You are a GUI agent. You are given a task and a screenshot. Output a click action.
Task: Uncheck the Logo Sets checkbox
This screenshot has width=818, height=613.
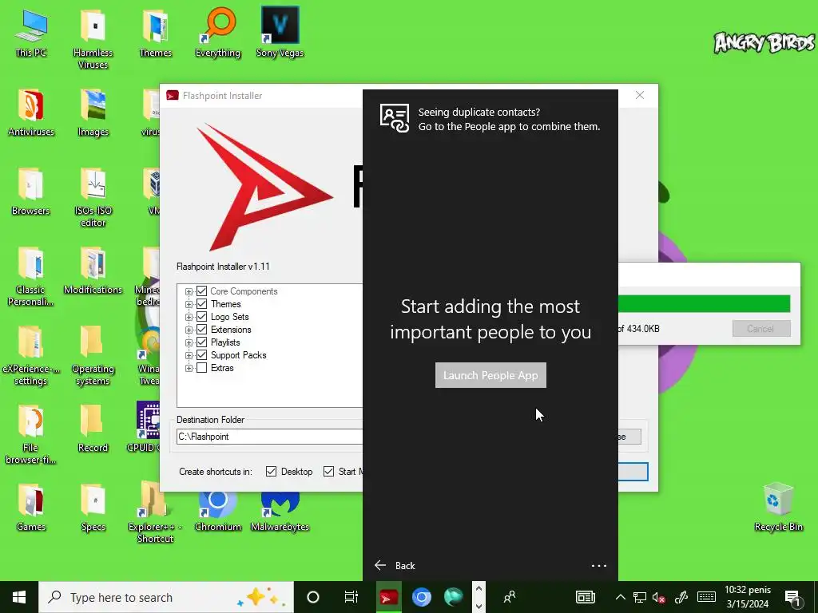pyautogui.click(x=202, y=316)
